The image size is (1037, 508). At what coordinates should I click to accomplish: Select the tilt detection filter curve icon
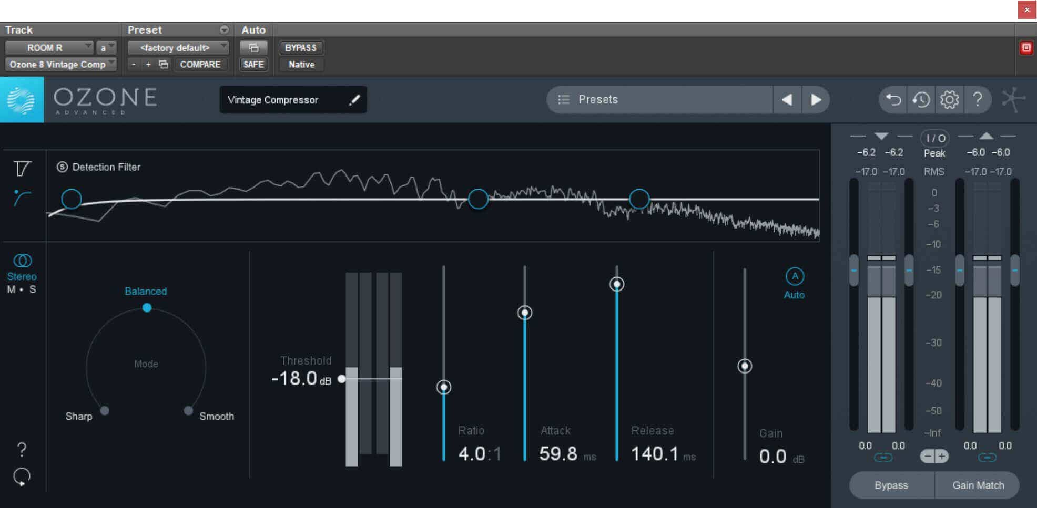point(22,198)
